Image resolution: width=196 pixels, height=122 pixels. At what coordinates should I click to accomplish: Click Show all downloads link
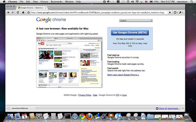[169, 108]
